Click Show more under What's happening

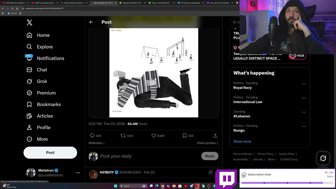(242, 141)
